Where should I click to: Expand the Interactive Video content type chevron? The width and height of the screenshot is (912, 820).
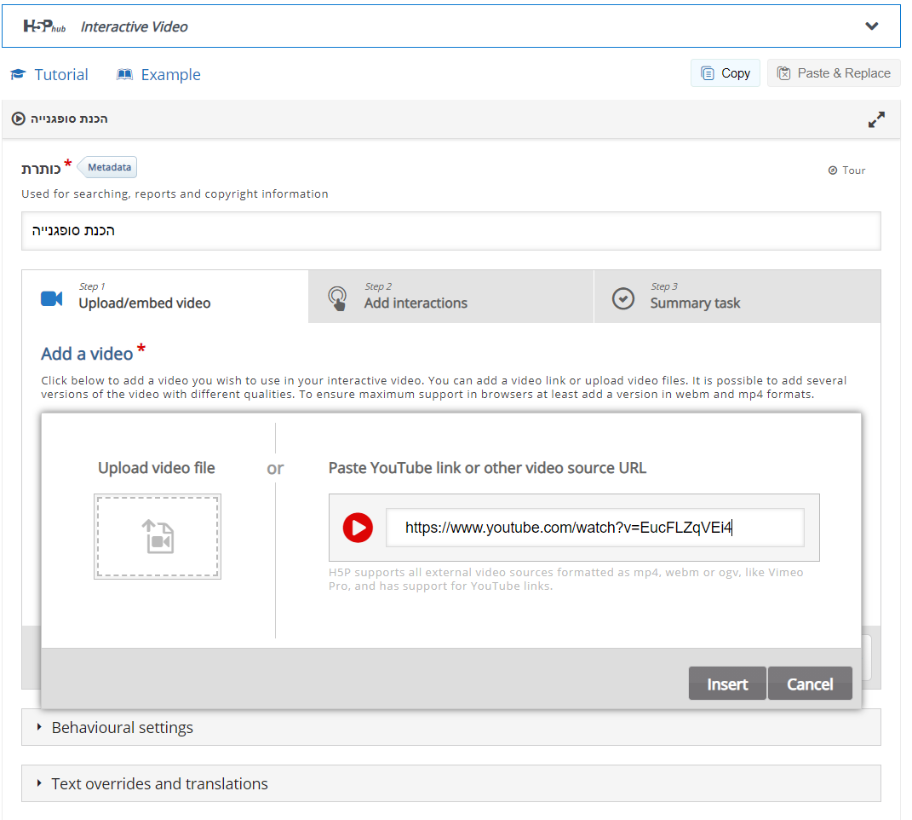pyautogui.click(x=871, y=26)
